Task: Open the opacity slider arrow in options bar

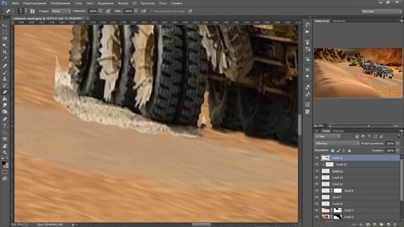Action: 100,11
